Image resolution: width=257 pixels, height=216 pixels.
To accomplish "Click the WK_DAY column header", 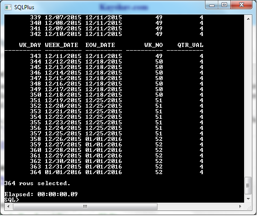I will pos(30,45).
